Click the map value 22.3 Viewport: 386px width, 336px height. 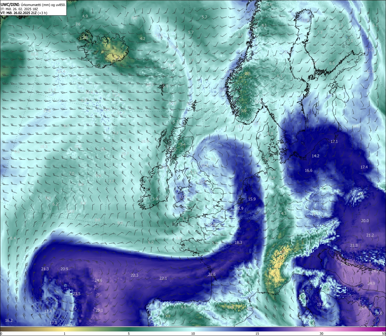(134, 275)
